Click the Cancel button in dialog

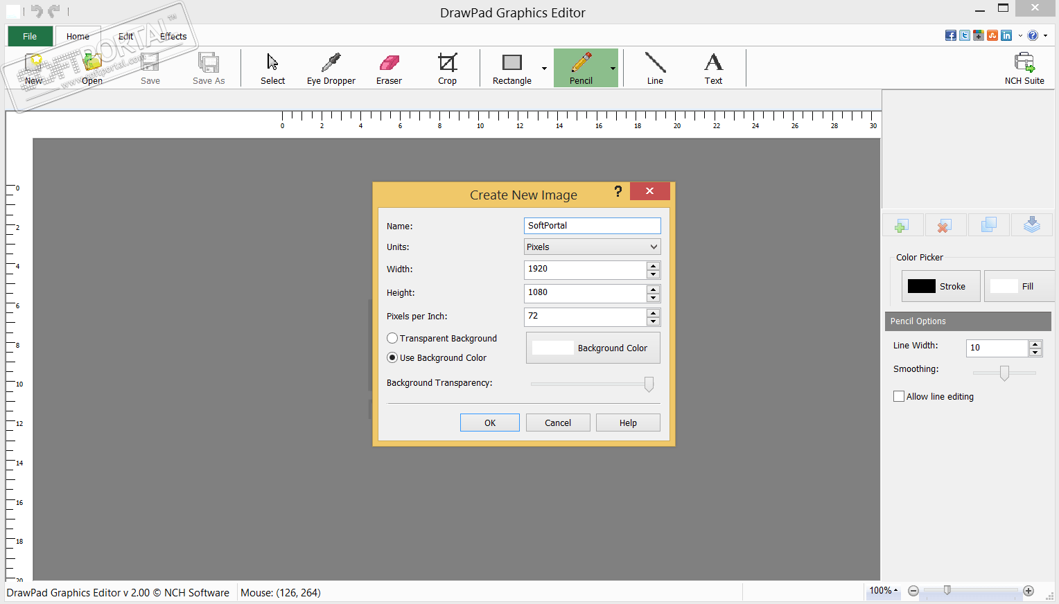click(558, 423)
